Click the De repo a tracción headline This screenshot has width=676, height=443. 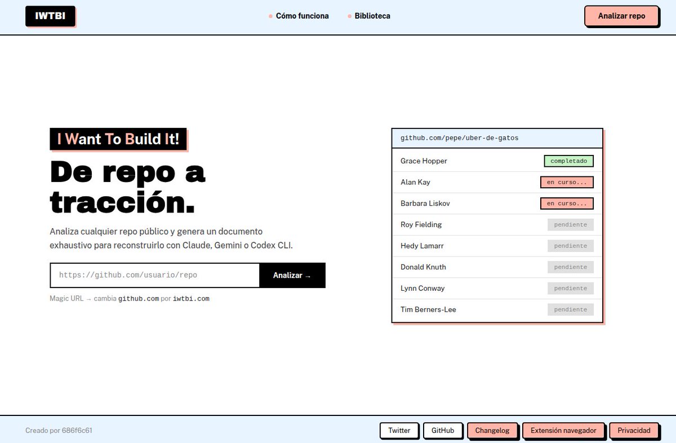(x=128, y=187)
